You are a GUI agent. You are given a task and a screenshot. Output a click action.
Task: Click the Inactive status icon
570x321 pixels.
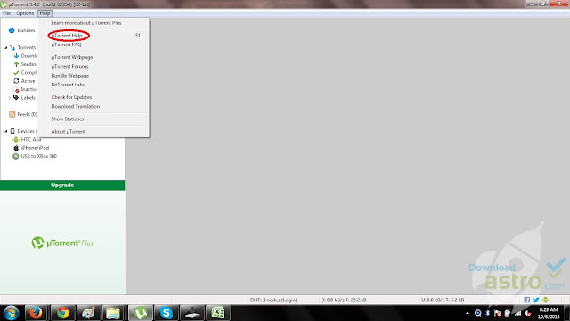(x=16, y=89)
